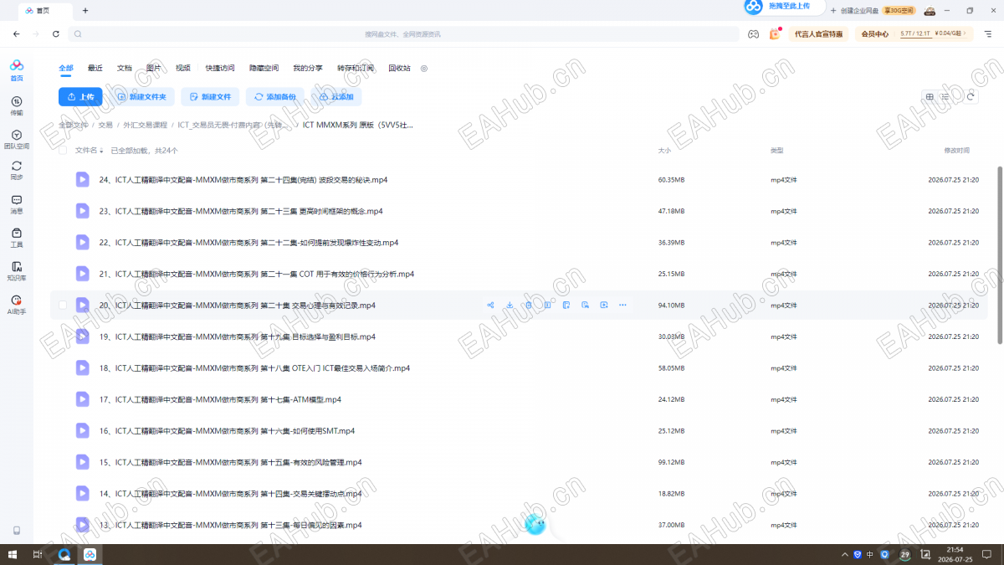The image size is (1004, 565).
Task: Expand the storage 5.7T / 12.1T chevron
Action: 965,33
